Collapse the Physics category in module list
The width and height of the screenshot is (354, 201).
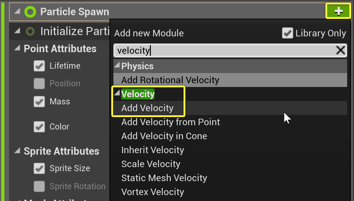coord(117,66)
